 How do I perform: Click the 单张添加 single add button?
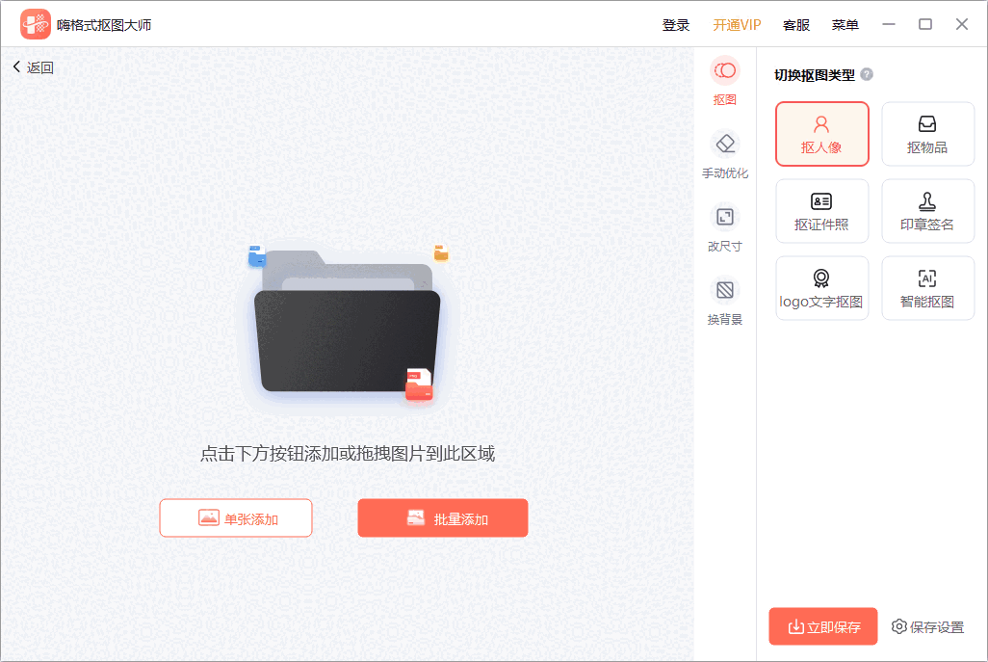(235, 517)
